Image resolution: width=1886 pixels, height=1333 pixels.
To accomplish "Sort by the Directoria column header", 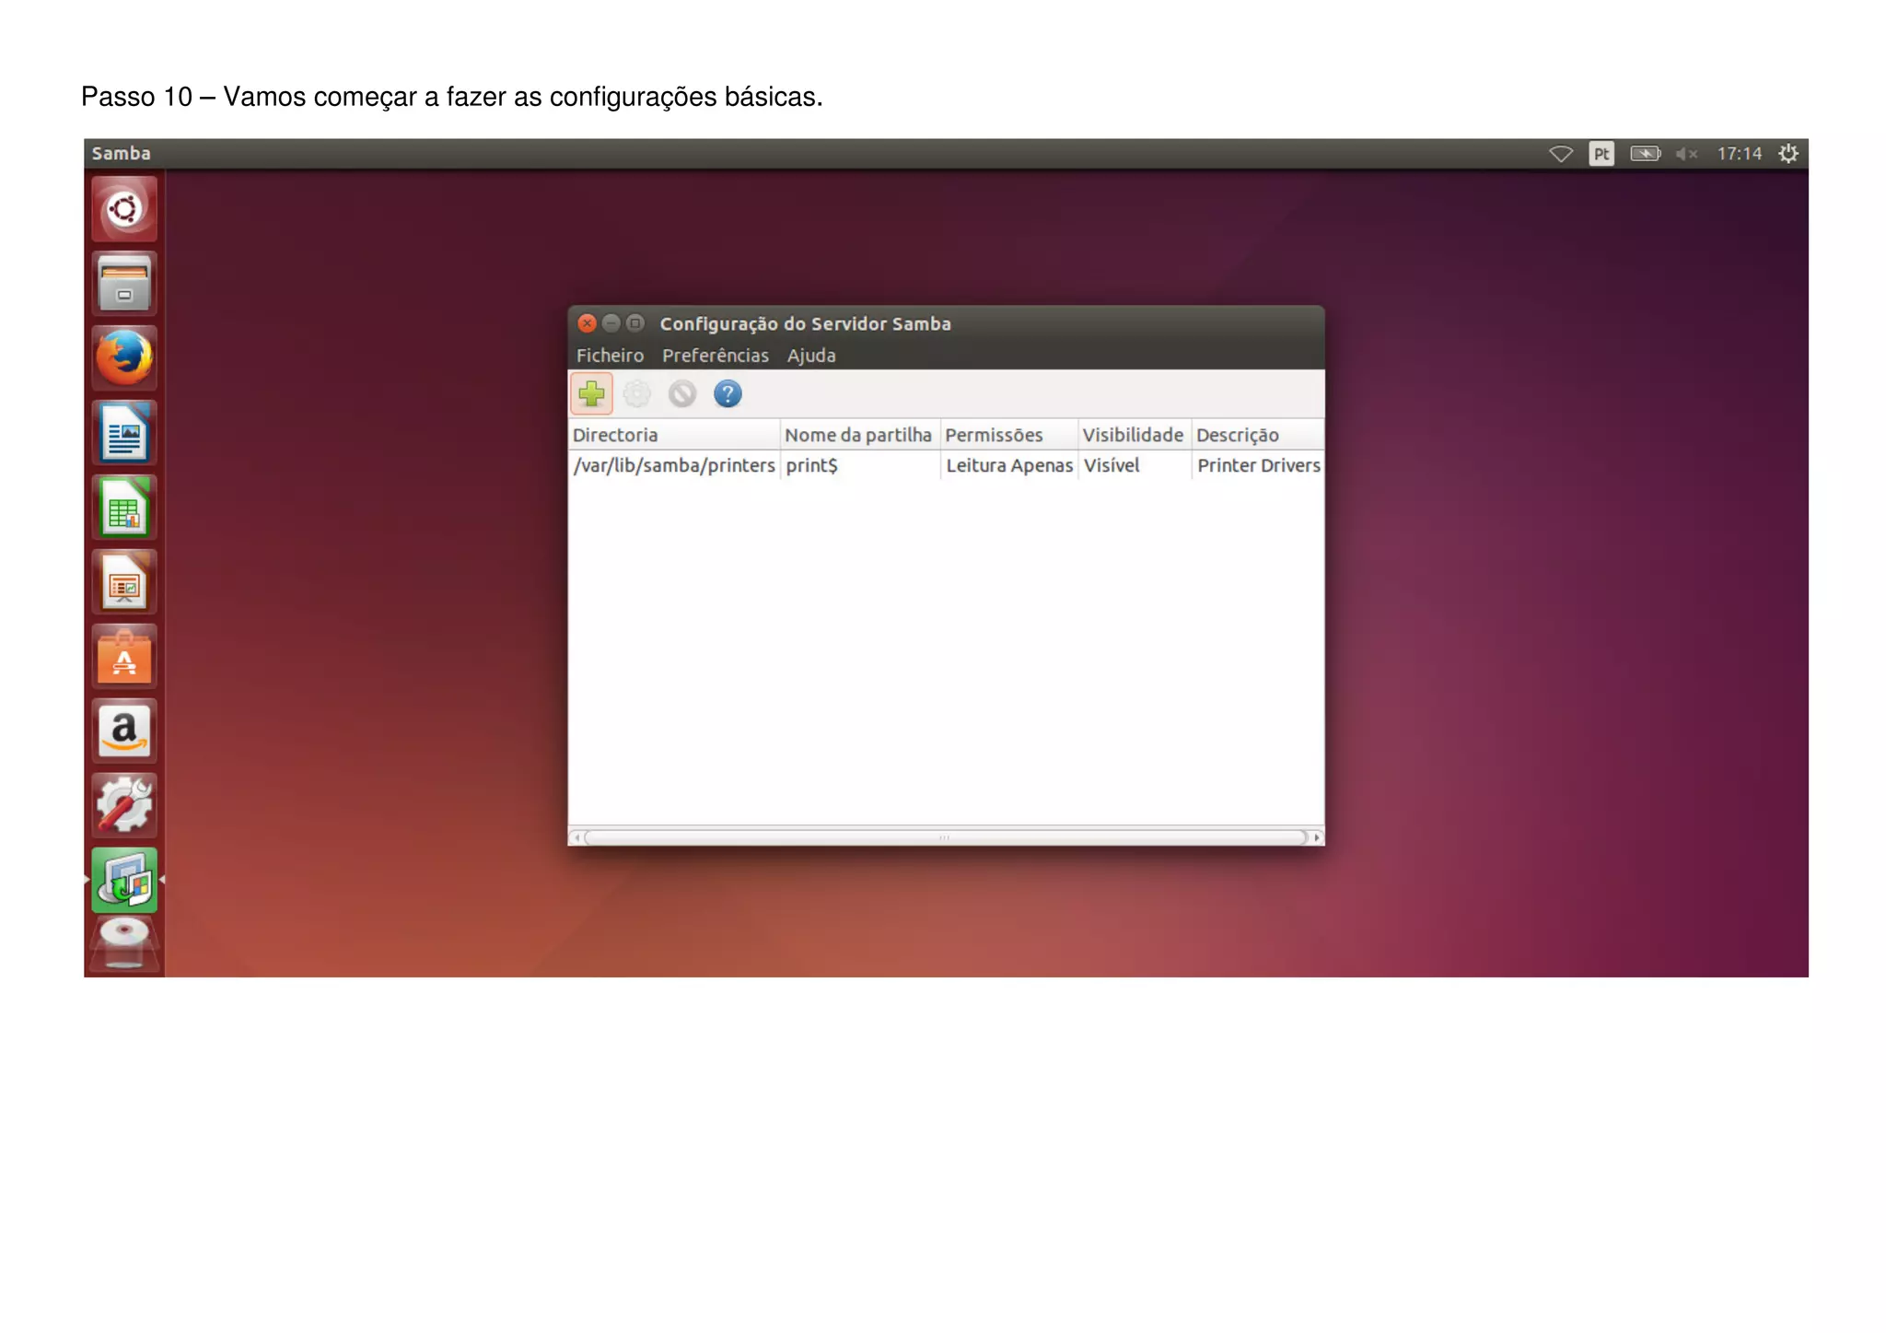I will [674, 435].
